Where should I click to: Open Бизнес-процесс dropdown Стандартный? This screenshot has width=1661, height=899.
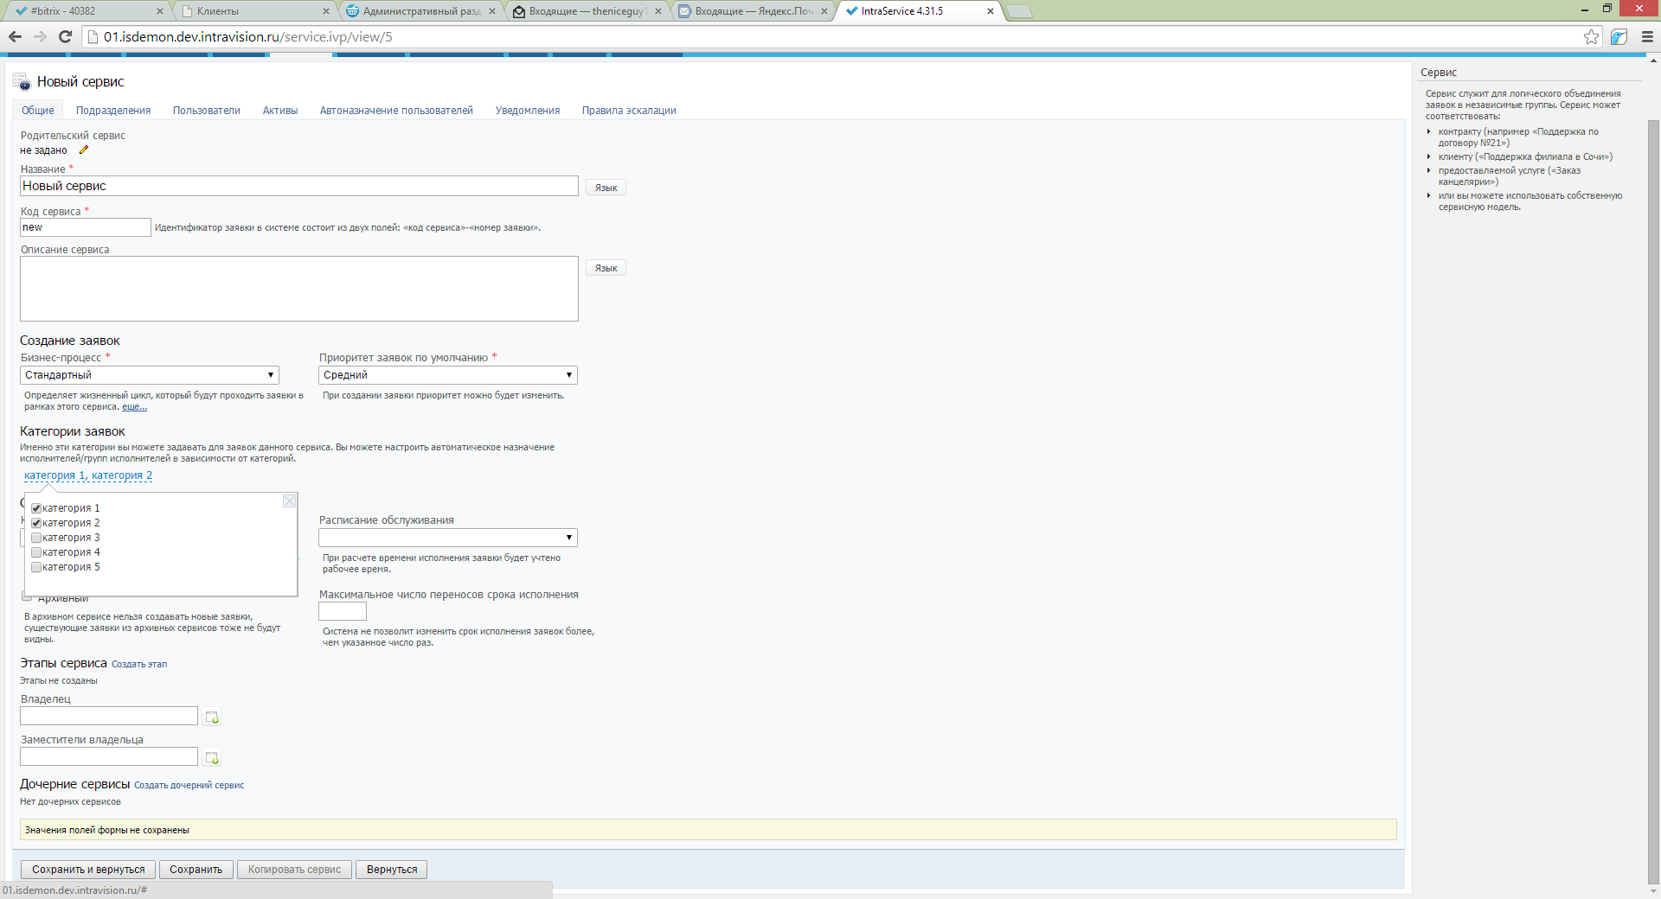[150, 375]
